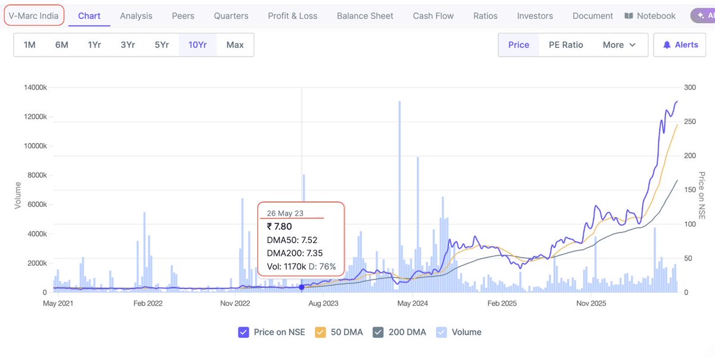Click the 26 May 23 tooltip date
Viewport: 715px width, 357px height.
tap(285, 213)
